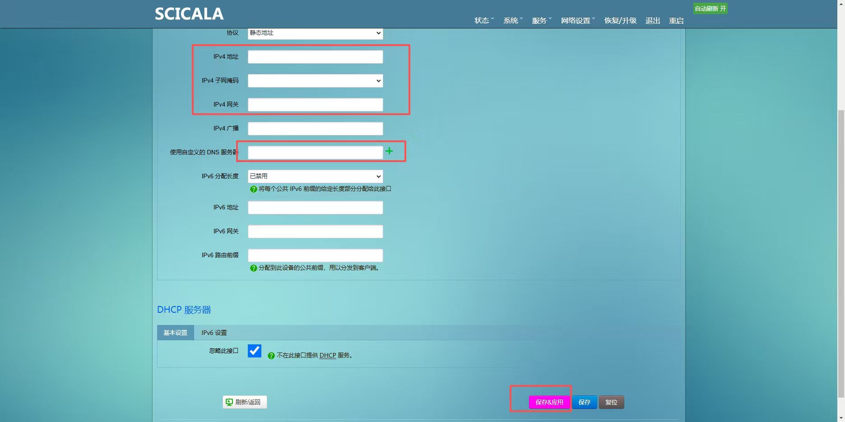845x422 pixels.
Task: Click help icon under IPv6 路由前缀
Action: click(x=254, y=268)
